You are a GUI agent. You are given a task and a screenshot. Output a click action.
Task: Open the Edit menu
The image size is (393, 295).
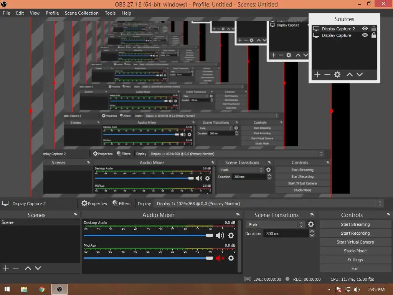click(x=20, y=13)
